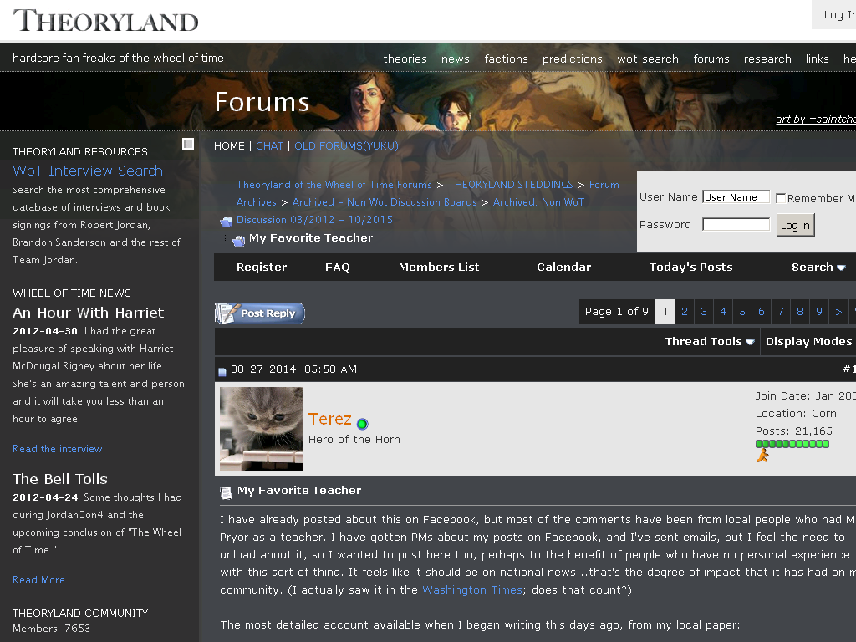Open the research menu item

767,59
